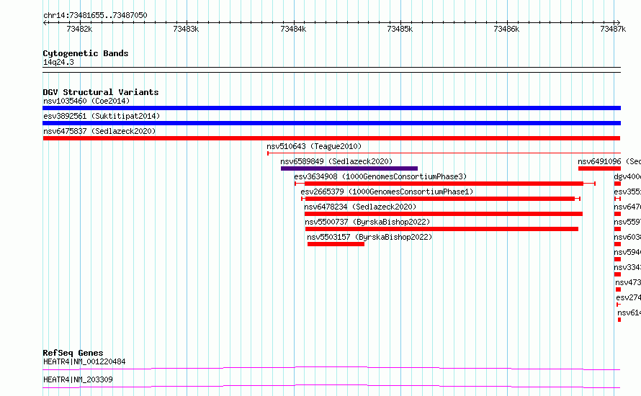
Task: Click the RefSeq Genes track title
Action: click(73, 353)
